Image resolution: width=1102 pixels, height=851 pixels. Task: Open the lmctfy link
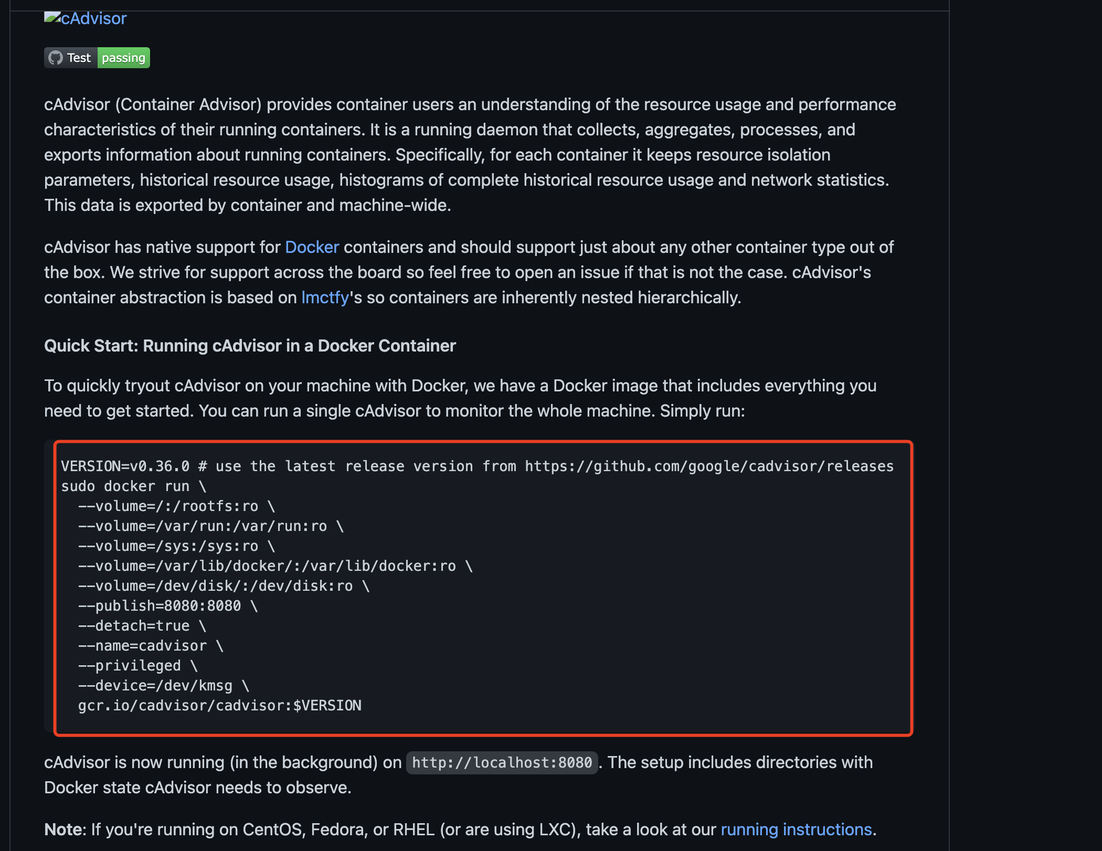pos(325,297)
